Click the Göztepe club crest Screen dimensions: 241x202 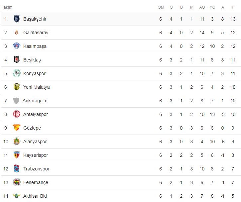(16, 128)
